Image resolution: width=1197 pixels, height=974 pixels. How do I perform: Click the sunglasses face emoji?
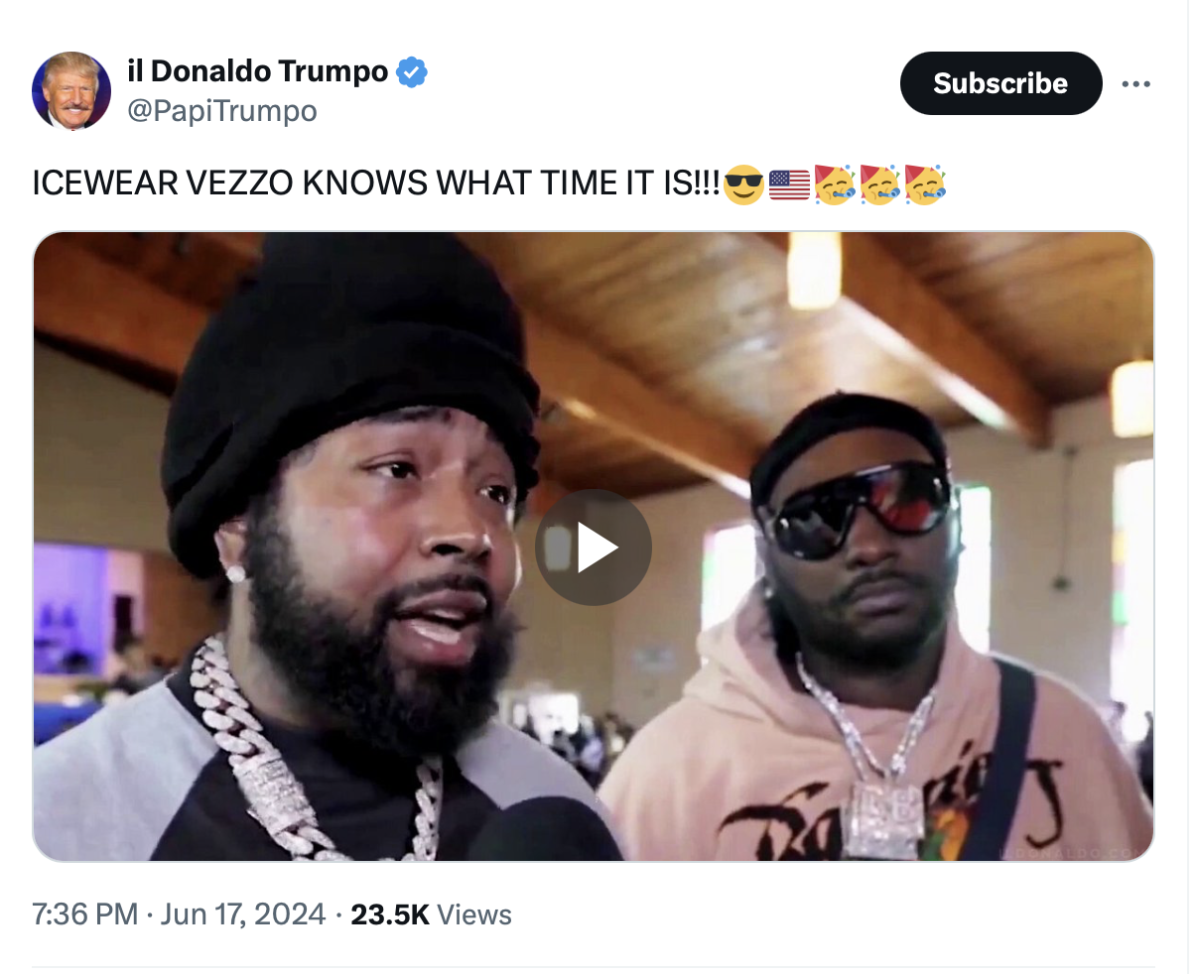(743, 184)
